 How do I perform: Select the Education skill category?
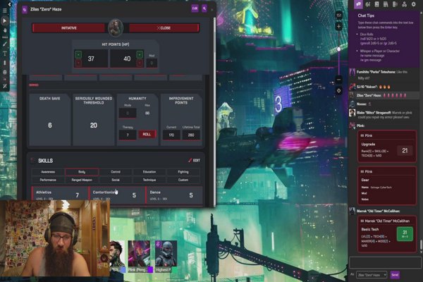[149, 171]
